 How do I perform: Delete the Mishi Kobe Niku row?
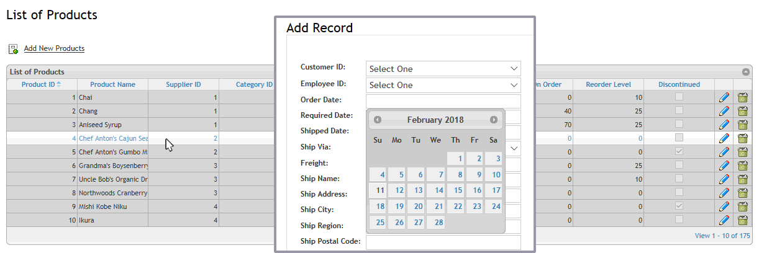(x=742, y=206)
